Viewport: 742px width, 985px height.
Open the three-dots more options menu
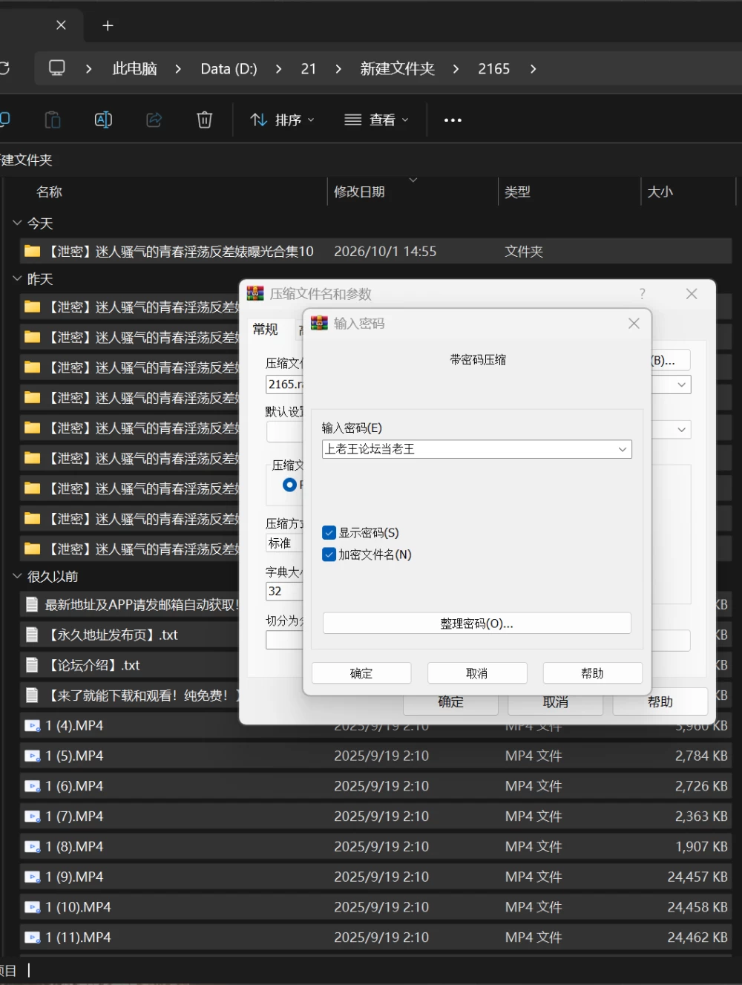453,120
